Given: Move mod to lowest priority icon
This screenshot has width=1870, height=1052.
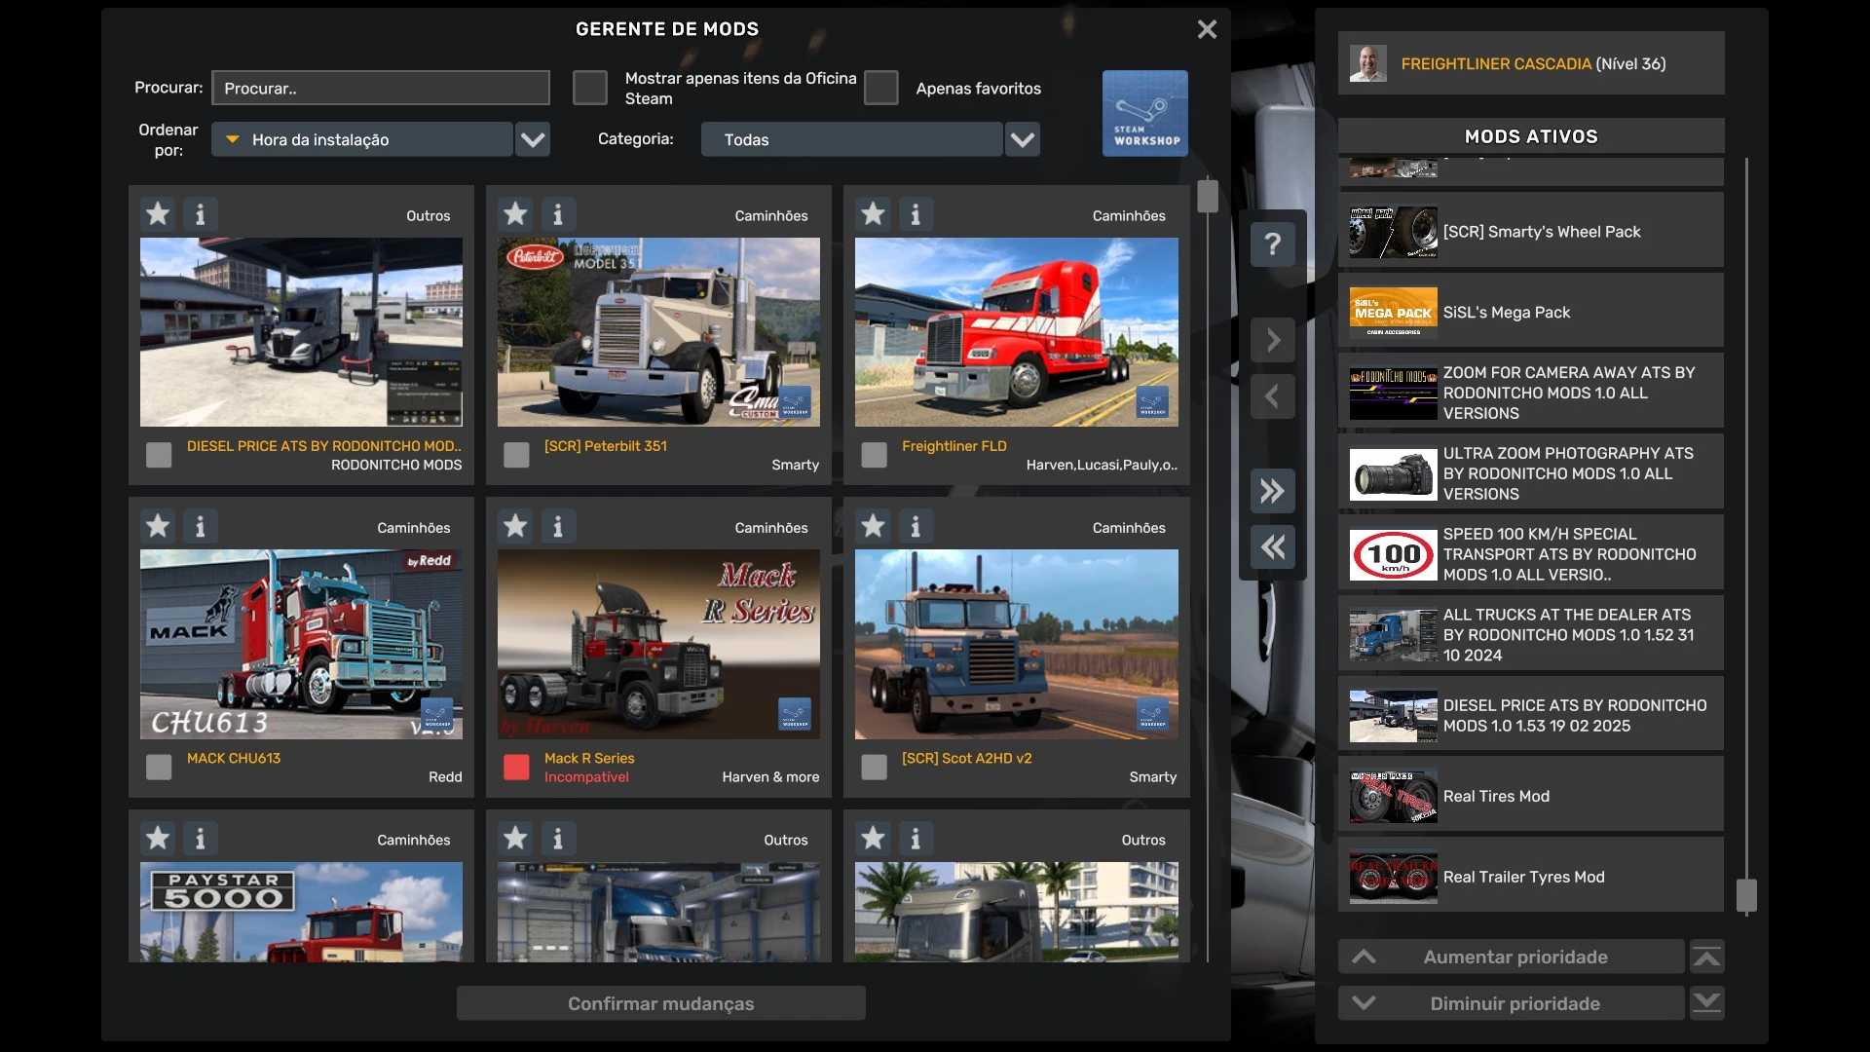Looking at the screenshot, I should point(1706,1002).
